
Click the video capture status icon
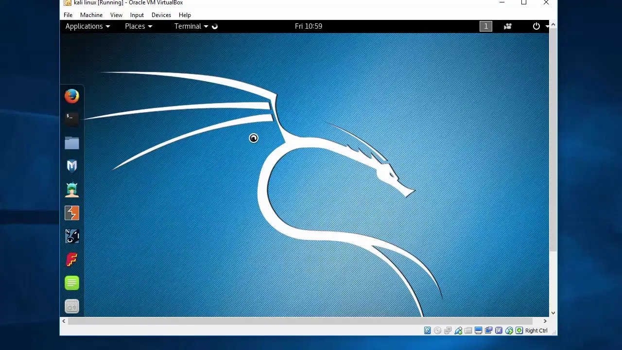point(489,331)
